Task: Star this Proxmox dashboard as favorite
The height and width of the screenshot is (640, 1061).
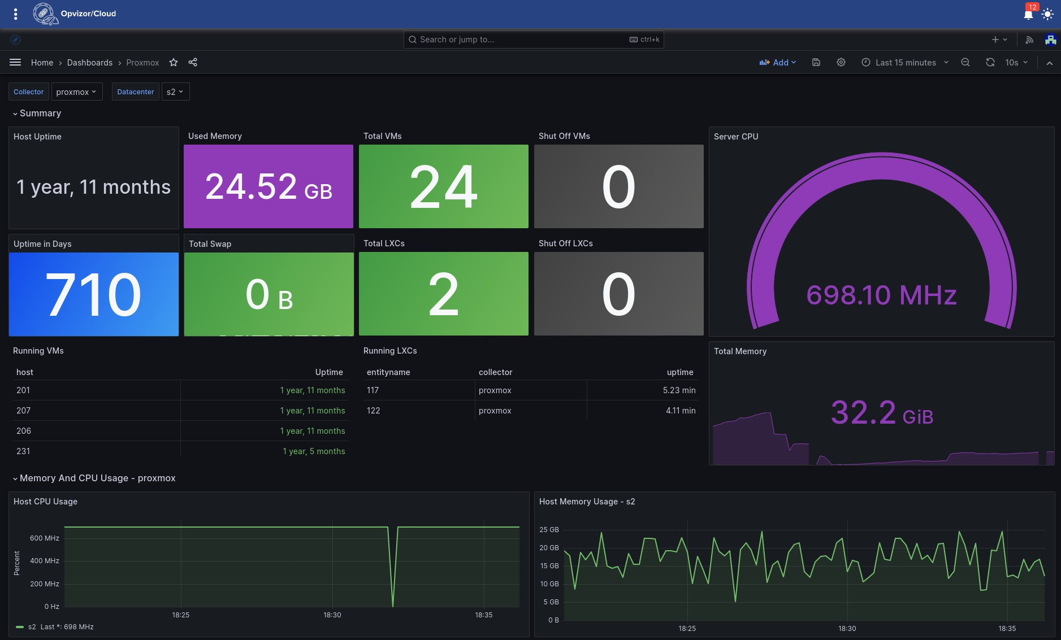Action: click(174, 62)
